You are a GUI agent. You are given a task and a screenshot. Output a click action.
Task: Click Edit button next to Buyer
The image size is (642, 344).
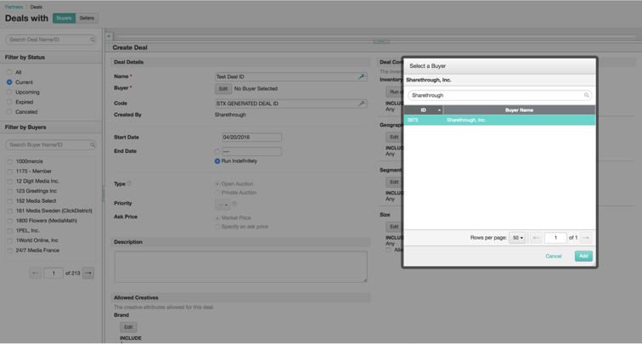click(223, 88)
